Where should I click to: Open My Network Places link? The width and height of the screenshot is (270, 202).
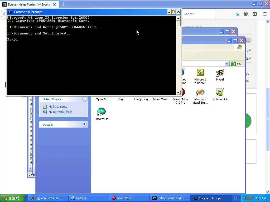coord(60,112)
